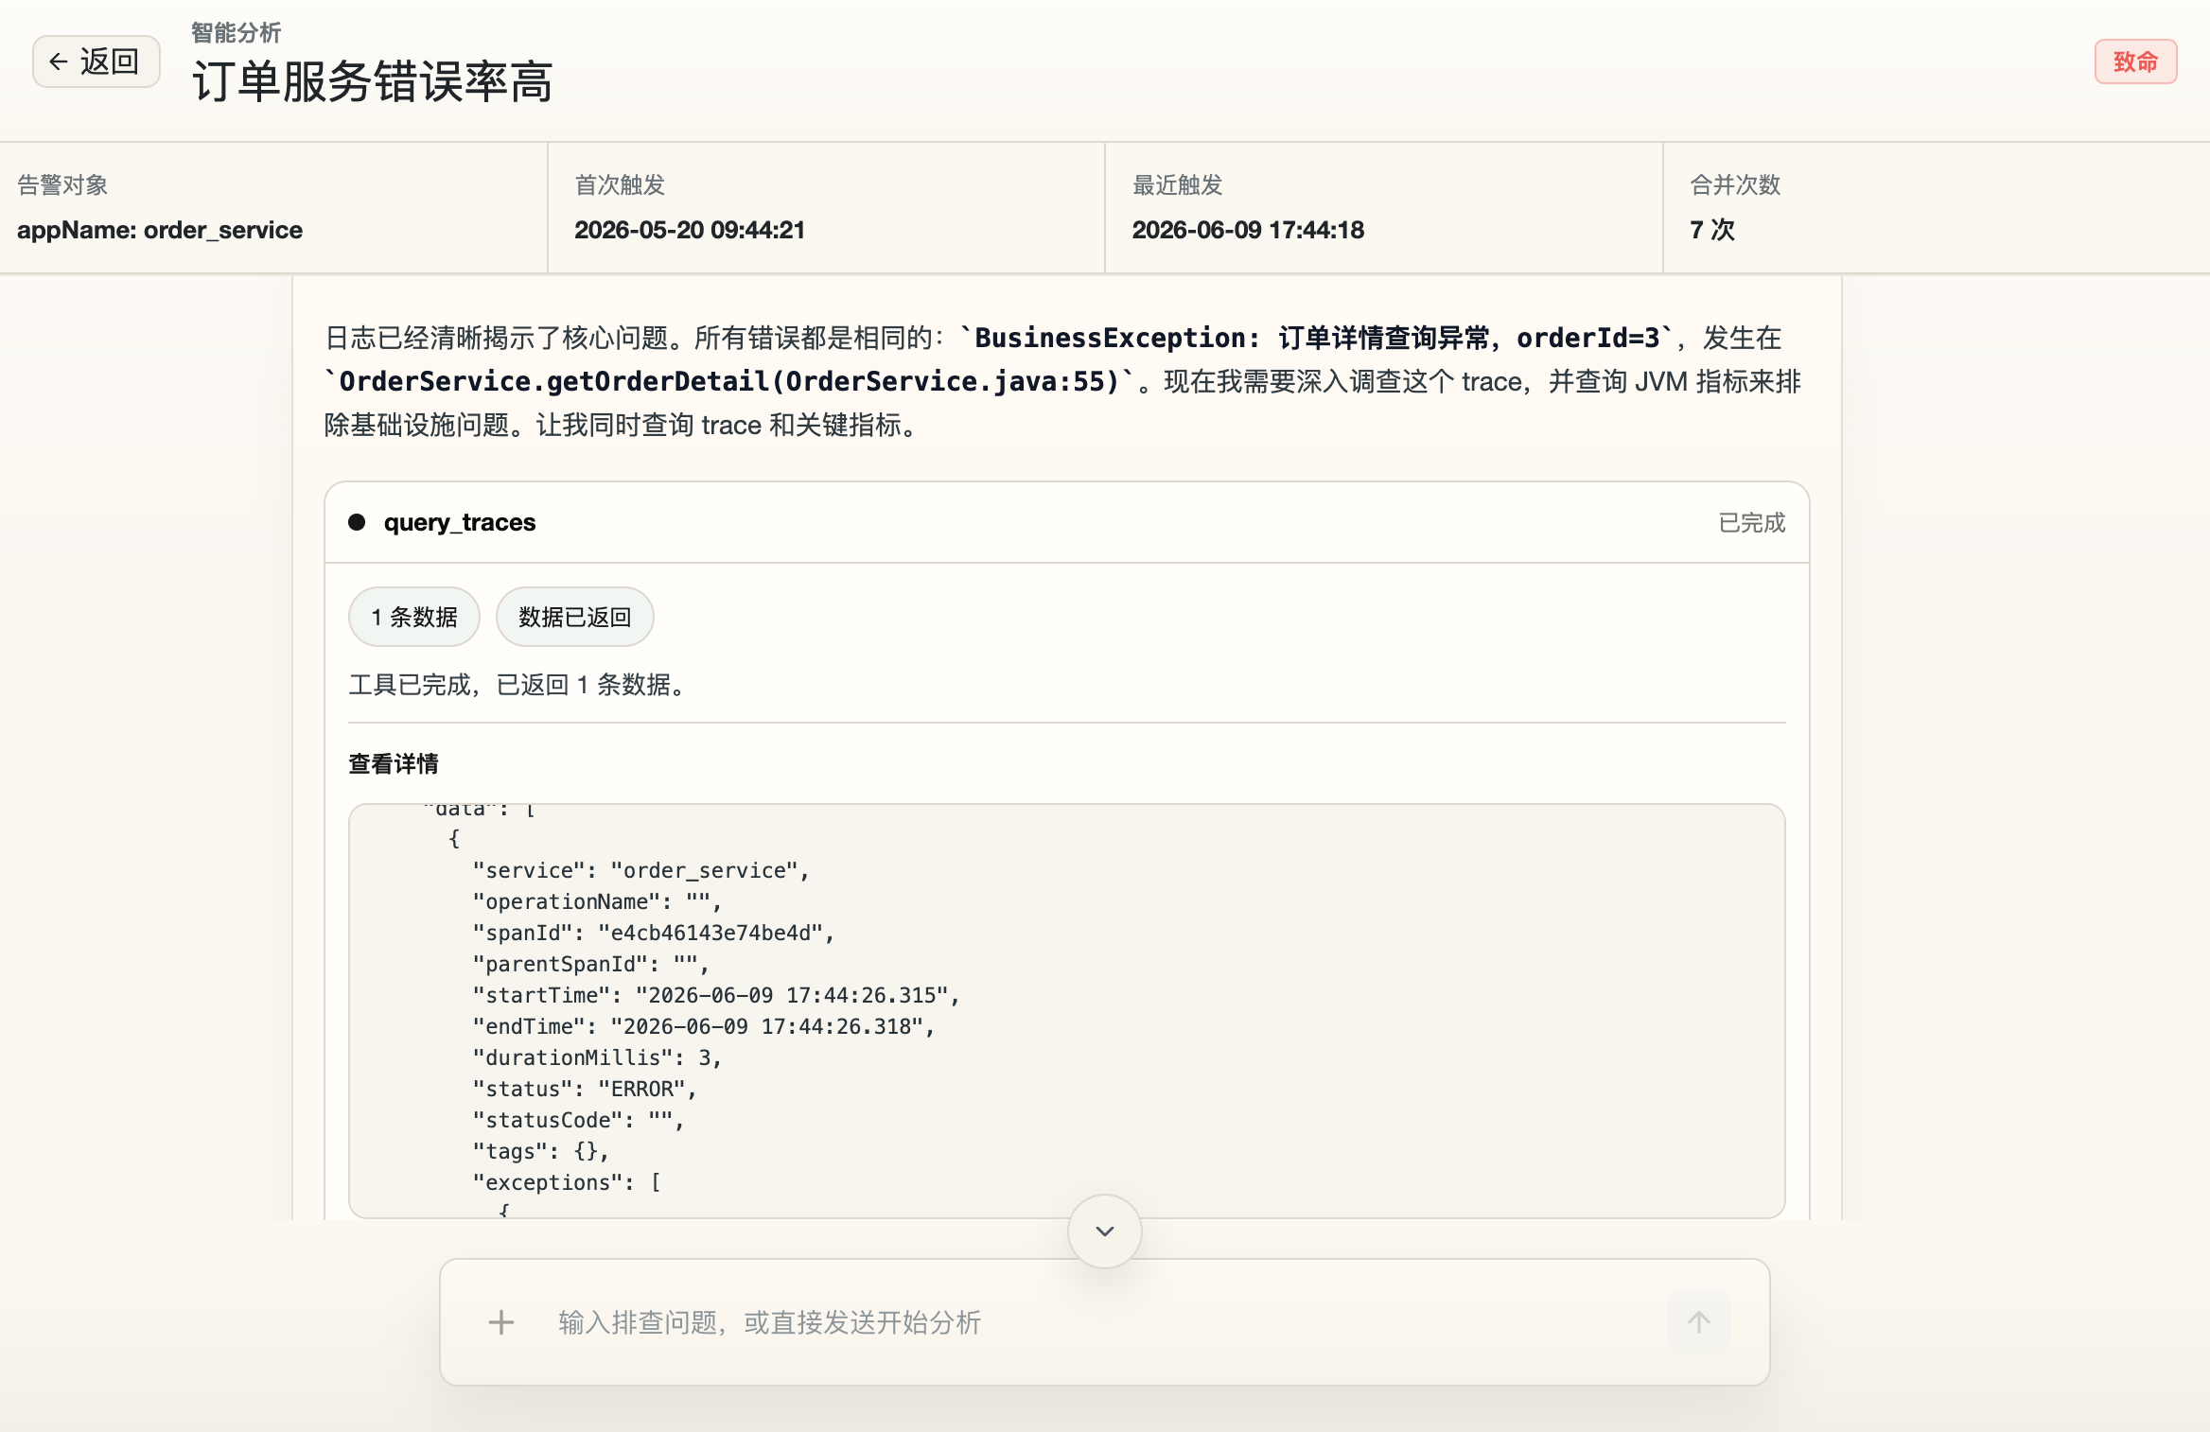Screen dimensions: 2210x1432
Task: Click the JSON endTime line
Action: tap(703, 1026)
